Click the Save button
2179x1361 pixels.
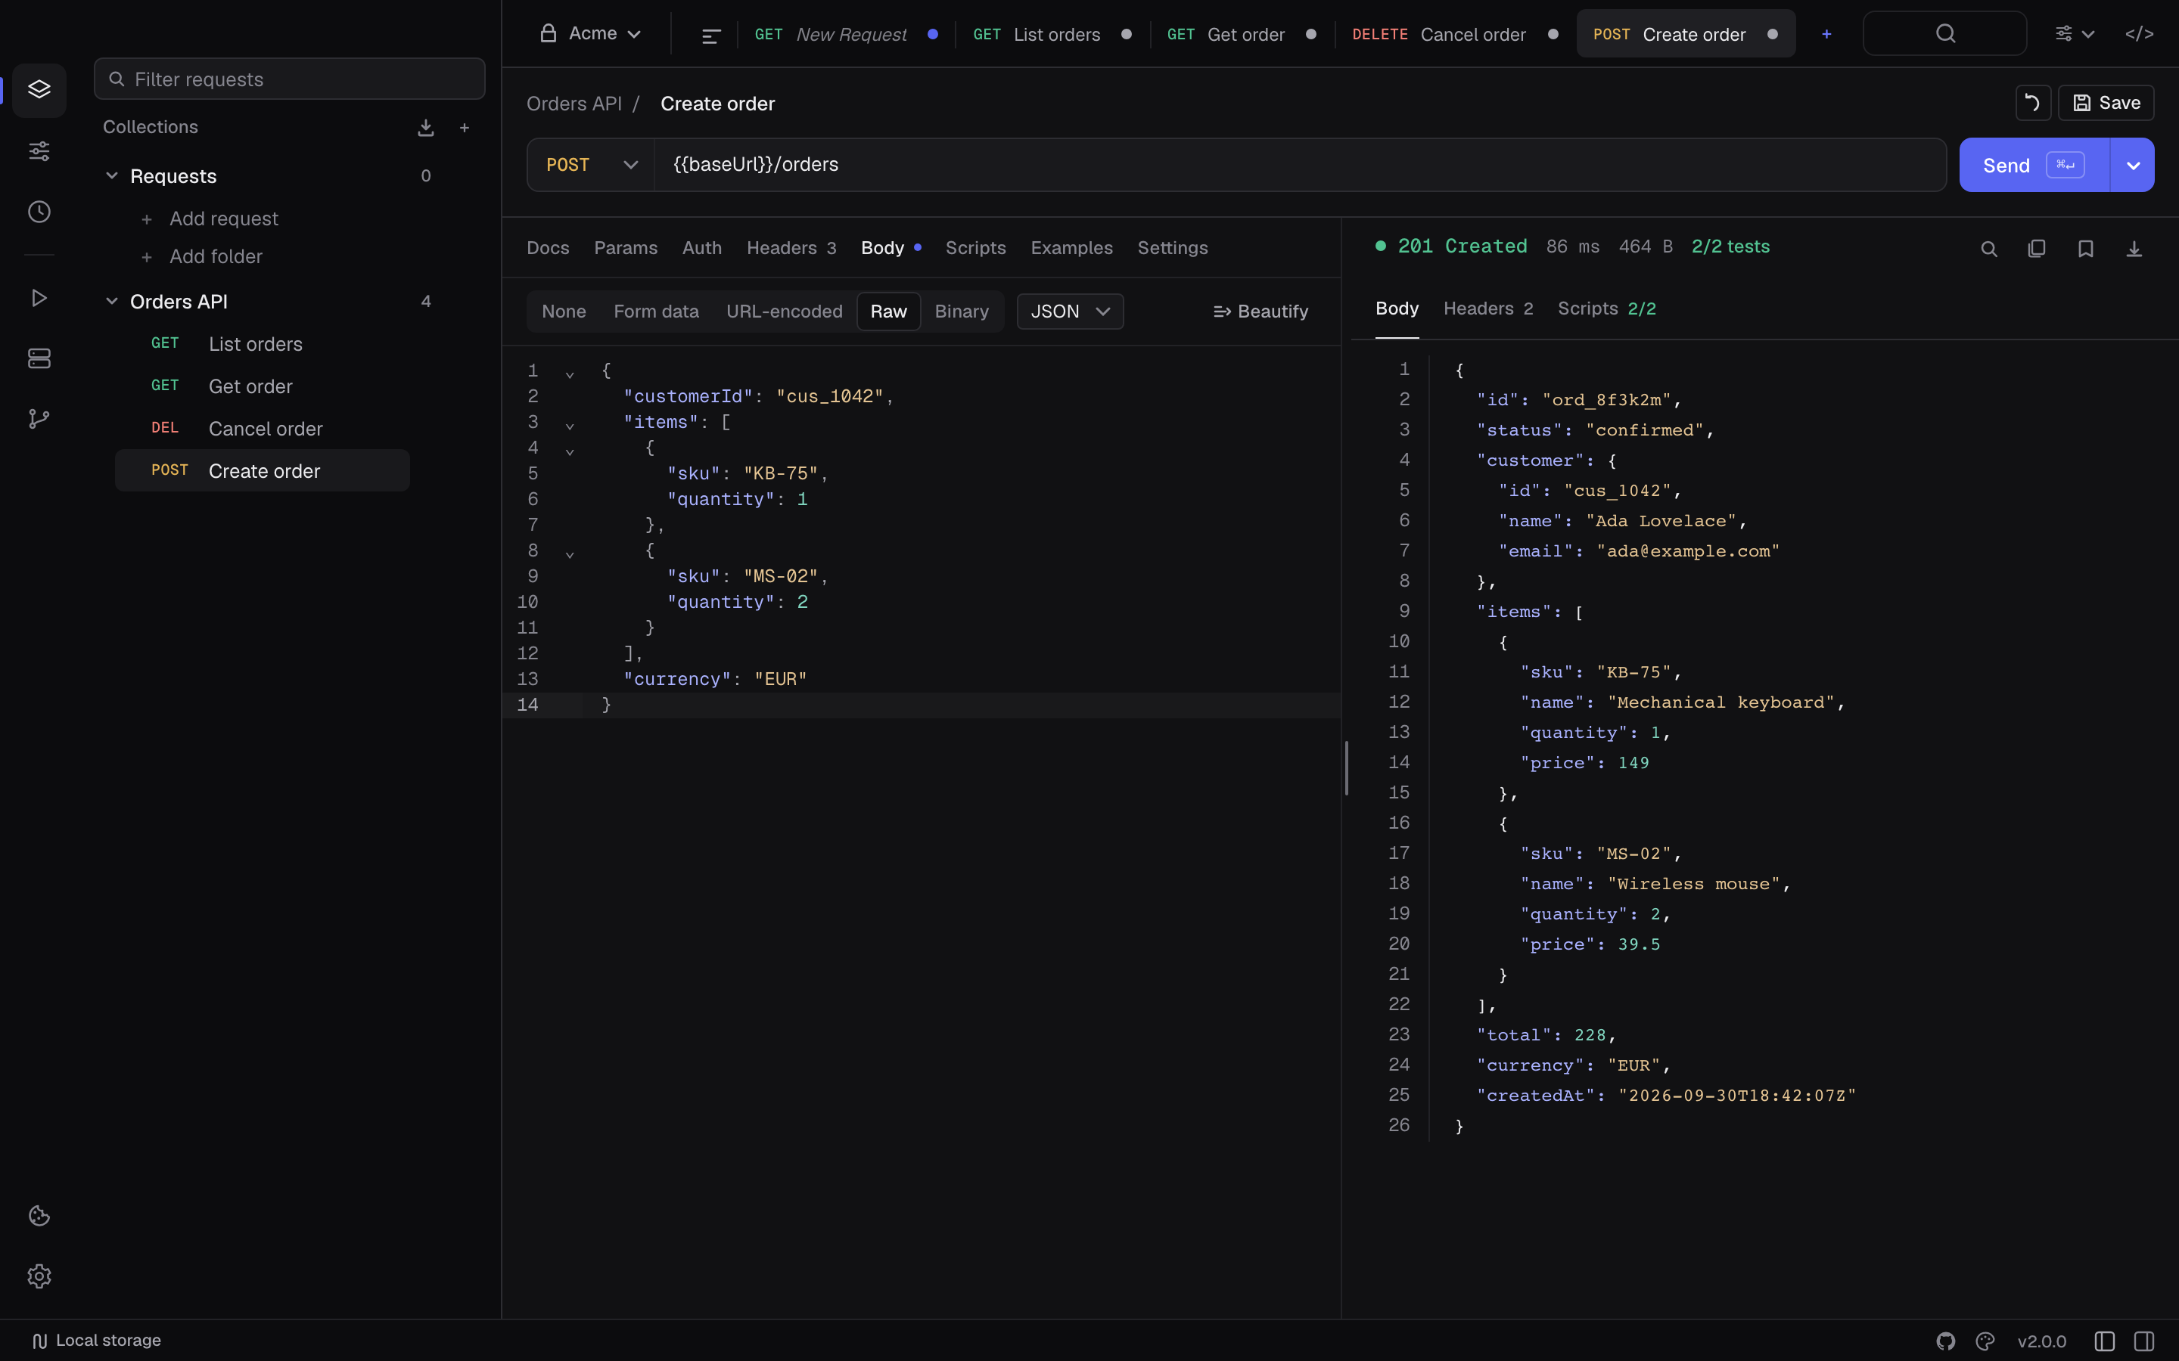[2105, 103]
